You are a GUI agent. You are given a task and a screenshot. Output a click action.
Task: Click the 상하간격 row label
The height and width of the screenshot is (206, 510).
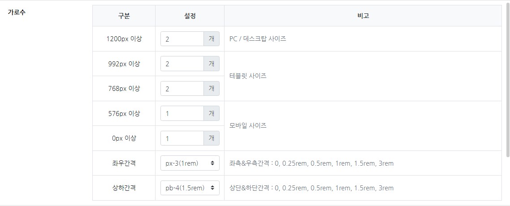(x=124, y=188)
